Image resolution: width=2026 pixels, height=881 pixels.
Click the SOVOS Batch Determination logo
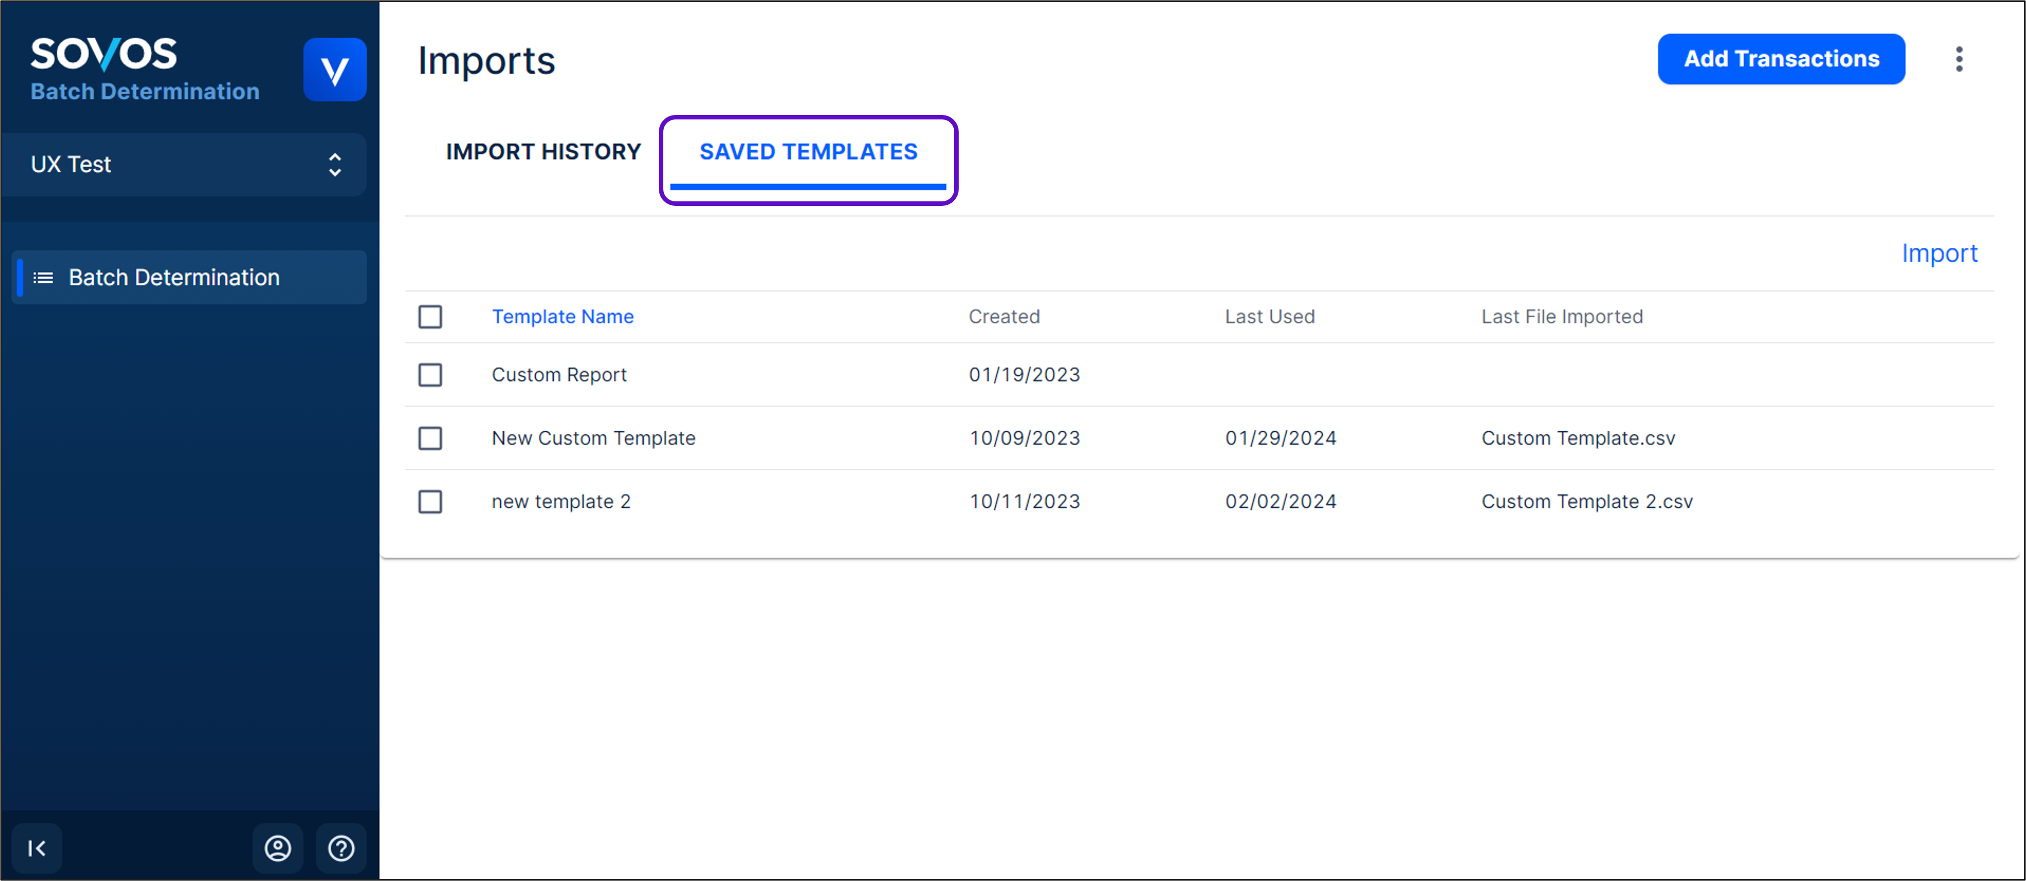click(x=145, y=69)
